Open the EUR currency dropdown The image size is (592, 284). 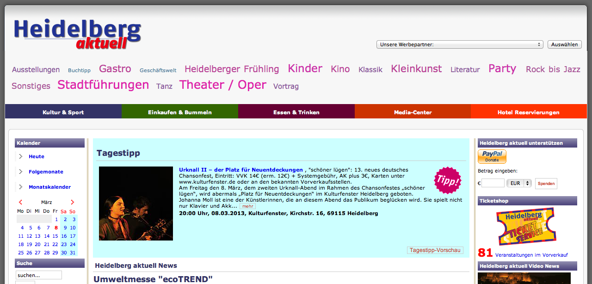pos(519,183)
